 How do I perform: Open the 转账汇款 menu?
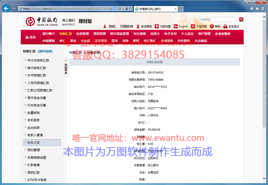(66, 34)
